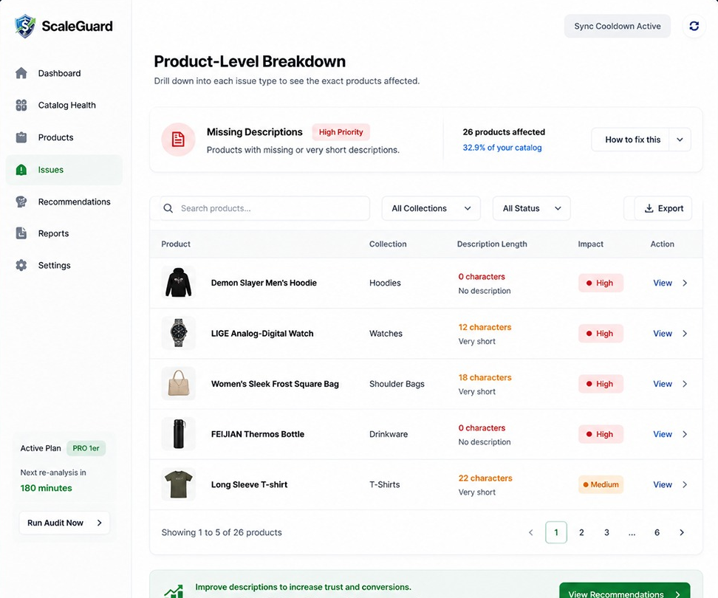Click Run Audit Now button
The width and height of the screenshot is (718, 598).
[x=64, y=523]
